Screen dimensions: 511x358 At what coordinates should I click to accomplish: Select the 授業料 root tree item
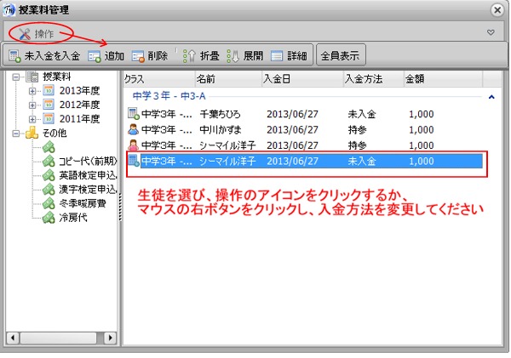point(57,77)
